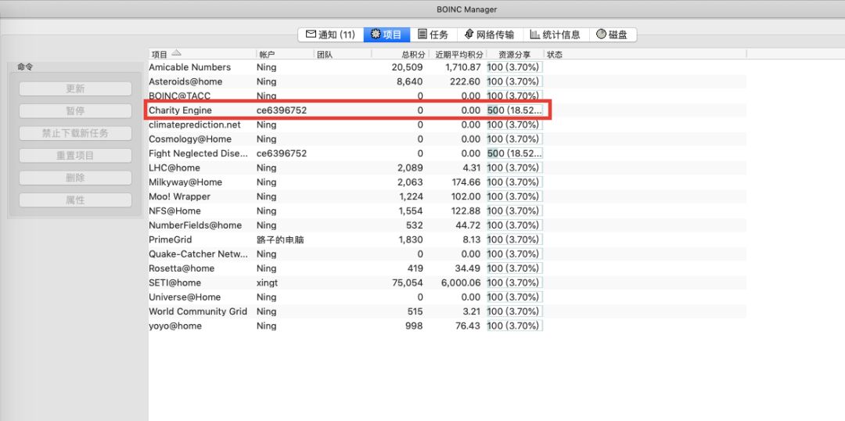
Task: Open the 通知 (11) notices tab
Action: pyautogui.click(x=331, y=35)
